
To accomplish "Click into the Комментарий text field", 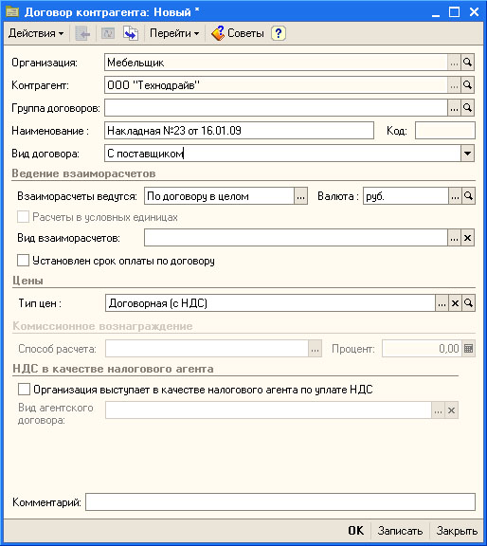I will [280, 502].
